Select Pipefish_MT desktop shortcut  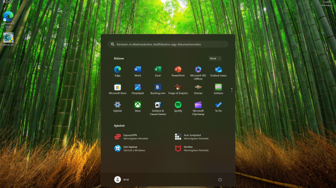[x=8, y=39]
